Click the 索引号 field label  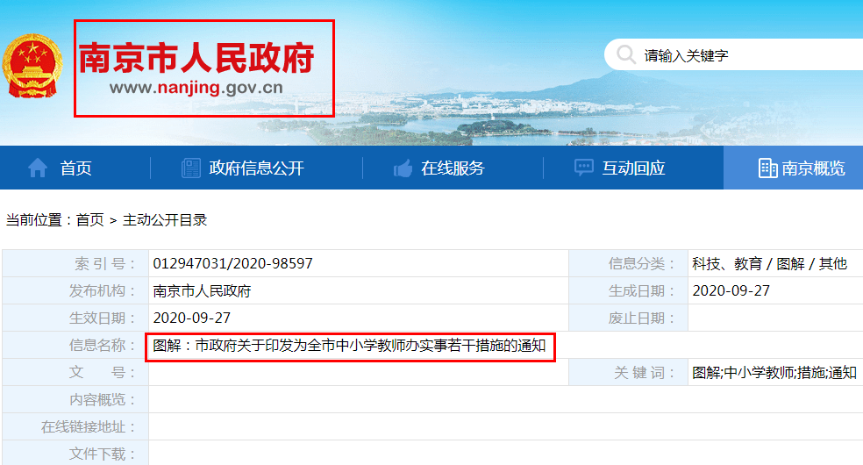104,263
